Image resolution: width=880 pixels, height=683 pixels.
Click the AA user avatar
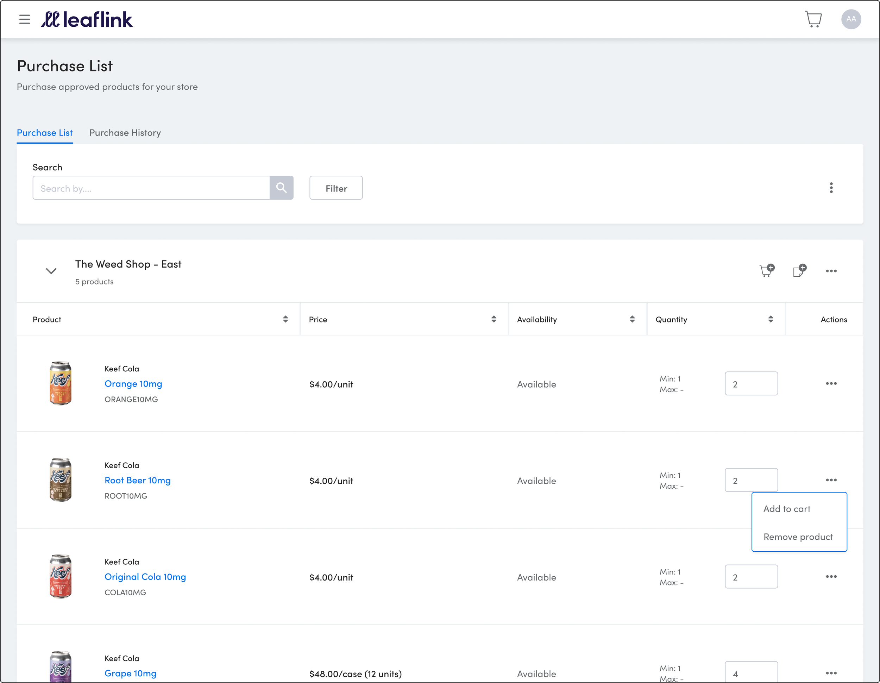(x=850, y=19)
